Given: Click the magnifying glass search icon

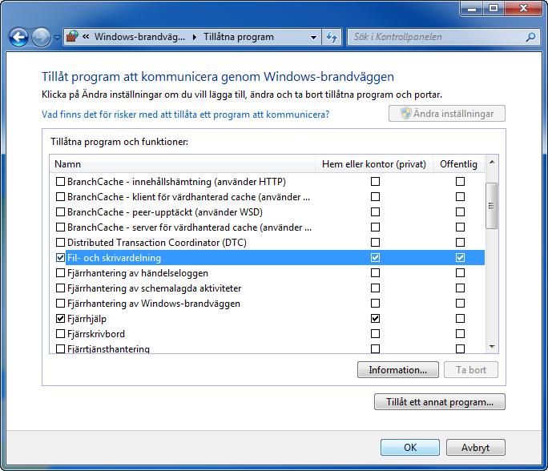Looking at the screenshot, I should pos(530,37).
